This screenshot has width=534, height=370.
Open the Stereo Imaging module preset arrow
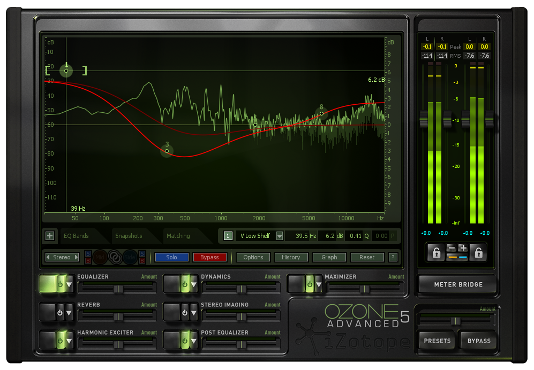[x=194, y=312]
